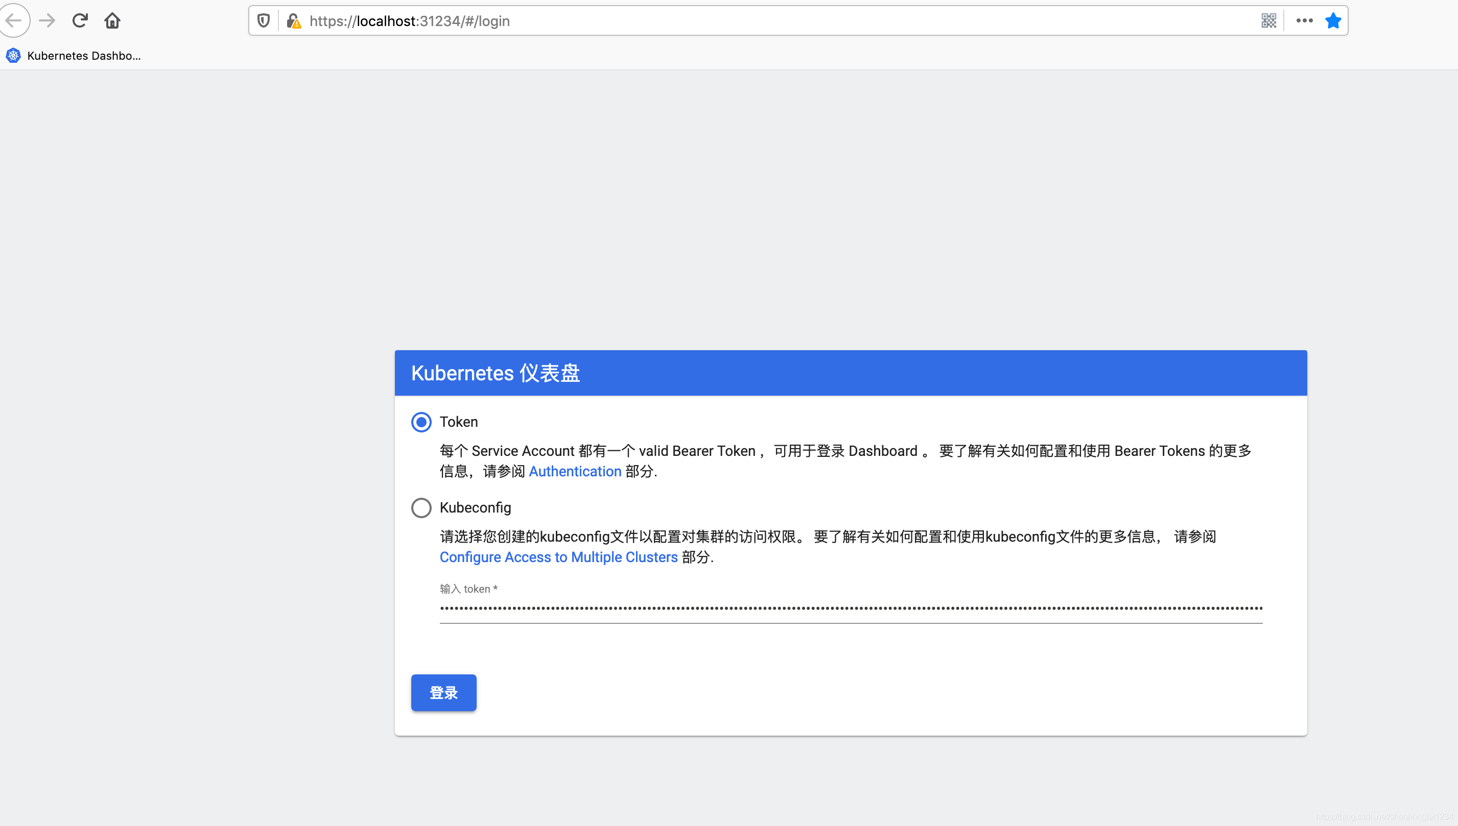Open the Authentication documentation link
The height and width of the screenshot is (826, 1458).
575,471
